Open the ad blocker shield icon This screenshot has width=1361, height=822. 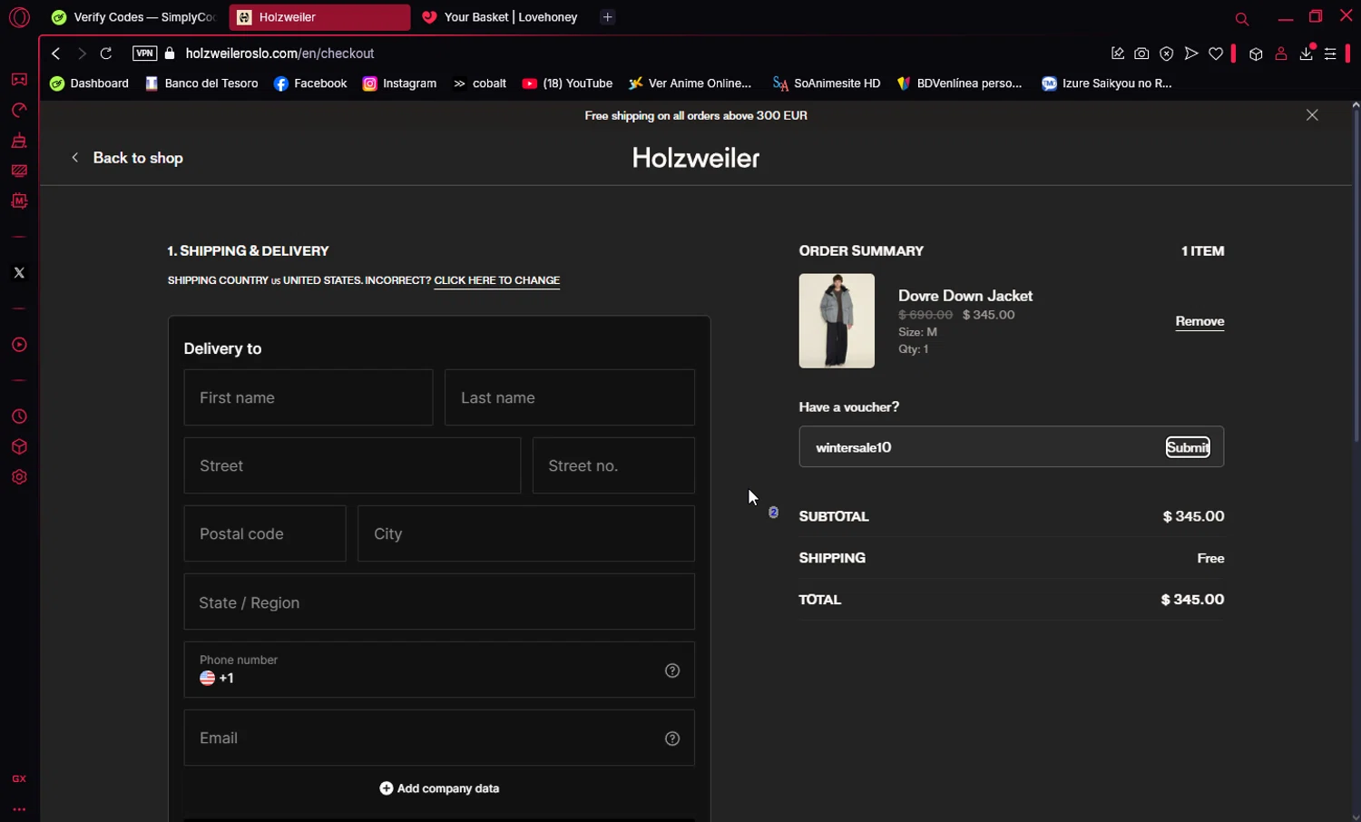1167,54
